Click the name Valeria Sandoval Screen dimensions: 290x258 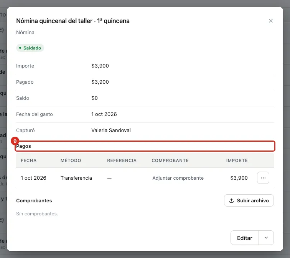click(111, 130)
